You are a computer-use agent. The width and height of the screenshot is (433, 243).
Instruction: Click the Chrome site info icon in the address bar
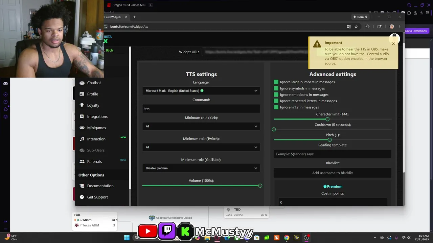tap(106, 26)
